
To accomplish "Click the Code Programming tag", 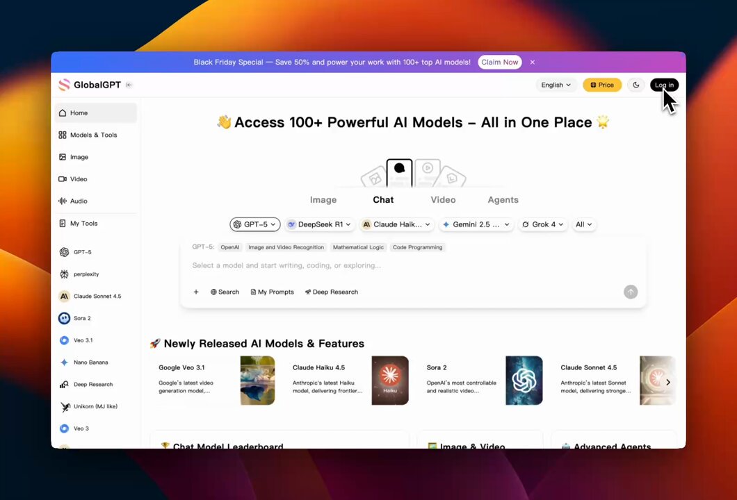I will [417, 247].
